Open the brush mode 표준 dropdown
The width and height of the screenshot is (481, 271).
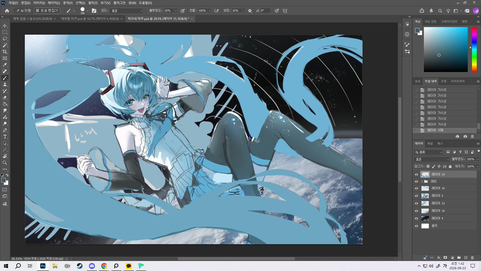click(x=126, y=10)
